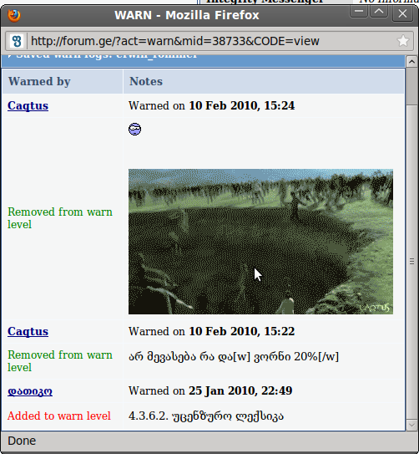Click 'Warned on 10 Feb 2010, 15:24' text
Screen dimensions: 419x454
tap(211, 105)
